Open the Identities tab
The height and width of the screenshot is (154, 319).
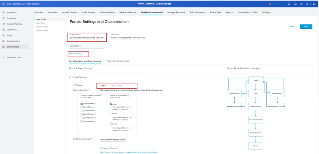pos(52,12)
